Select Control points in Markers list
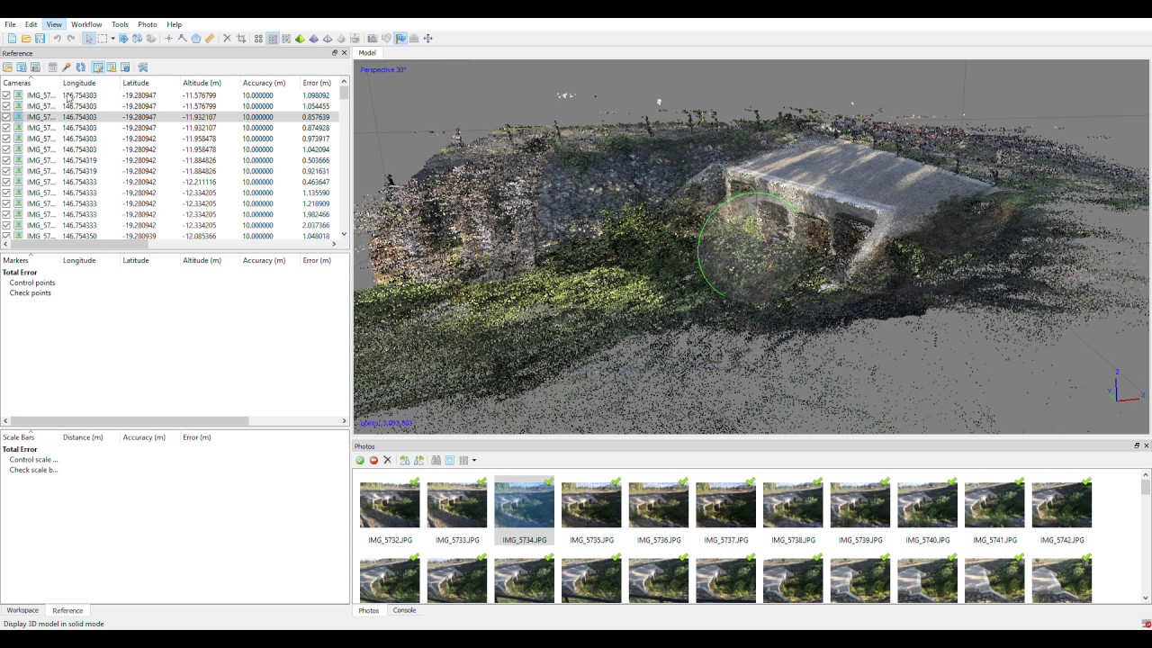Screen dimensions: 1152x648 [x=32, y=283]
